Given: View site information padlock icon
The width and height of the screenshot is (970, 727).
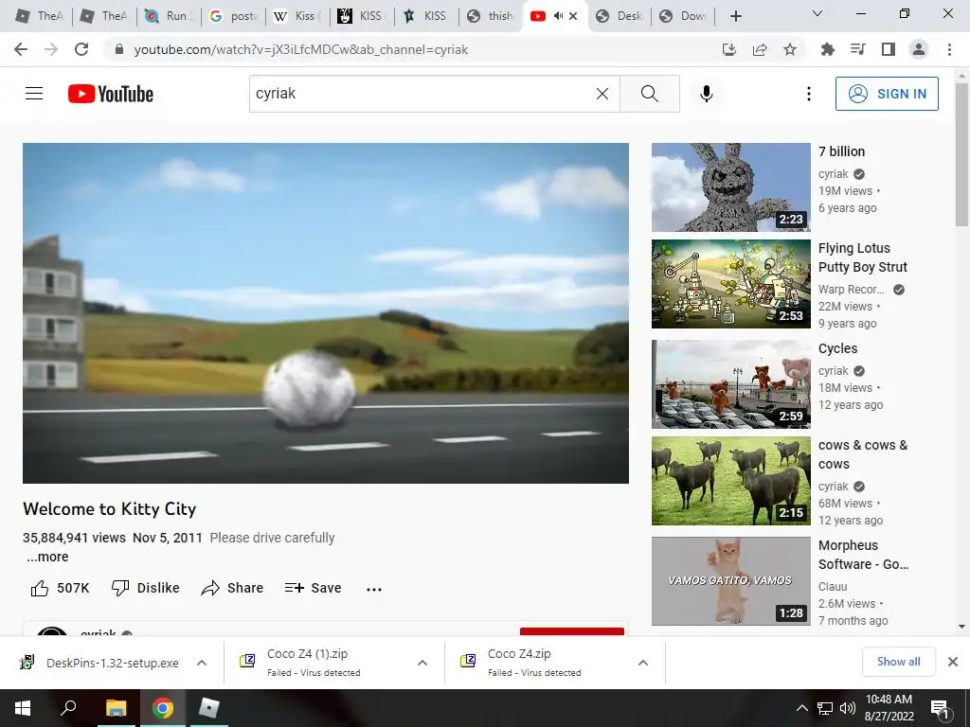Looking at the screenshot, I should pyautogui.click(x=119, y=49).
